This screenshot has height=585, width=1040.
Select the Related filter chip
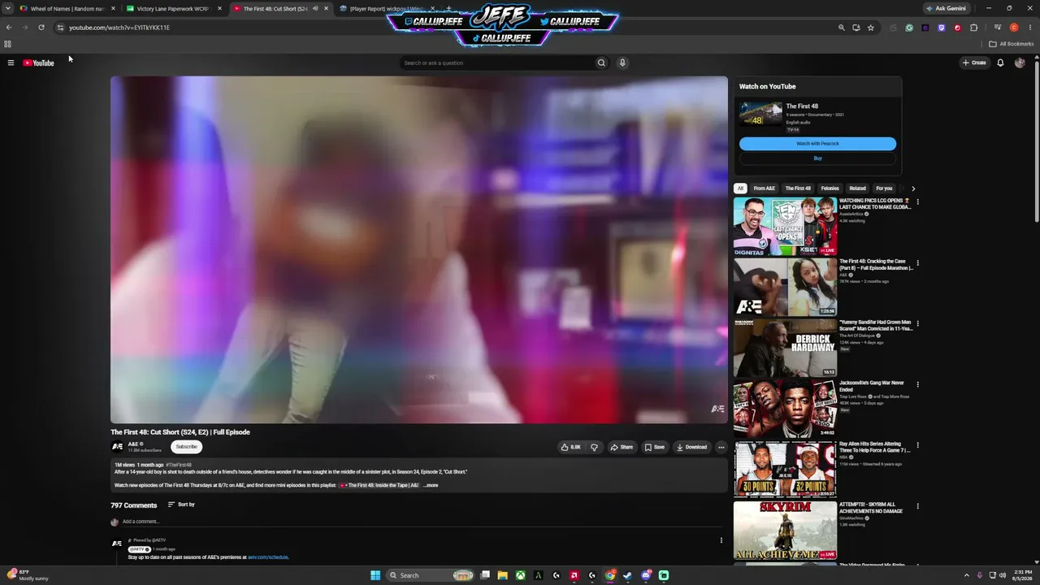point(857,188)
